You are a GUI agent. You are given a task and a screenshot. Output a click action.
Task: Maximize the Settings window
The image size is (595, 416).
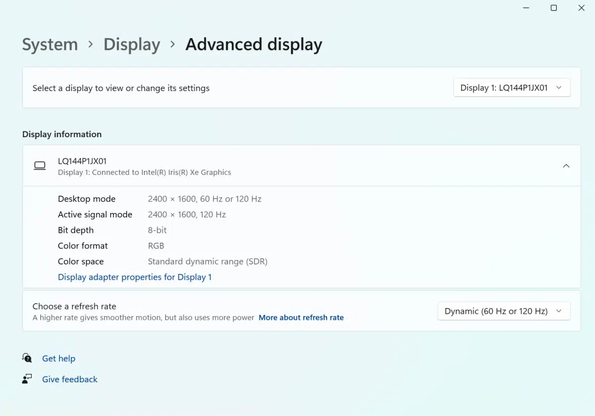point(554,8)
